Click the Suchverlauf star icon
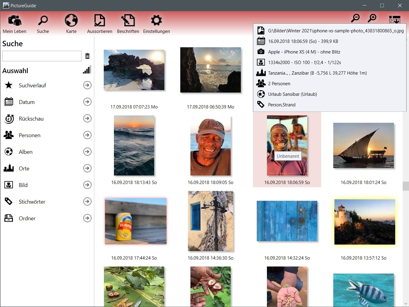The image size is (409, 307). (9, 85)
